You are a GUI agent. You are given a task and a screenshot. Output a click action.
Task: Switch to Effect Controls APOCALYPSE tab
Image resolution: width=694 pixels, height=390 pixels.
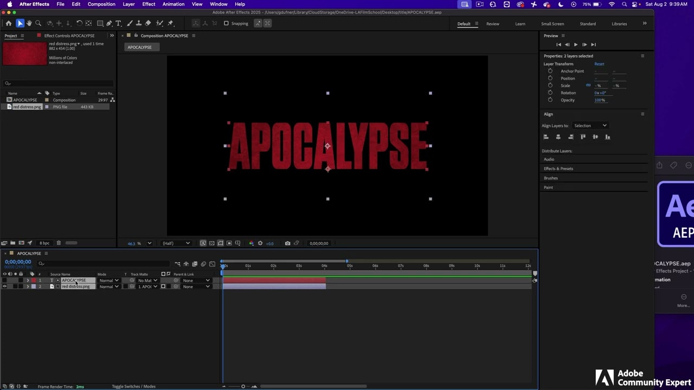pyautogui.click(x=69, y=36)
